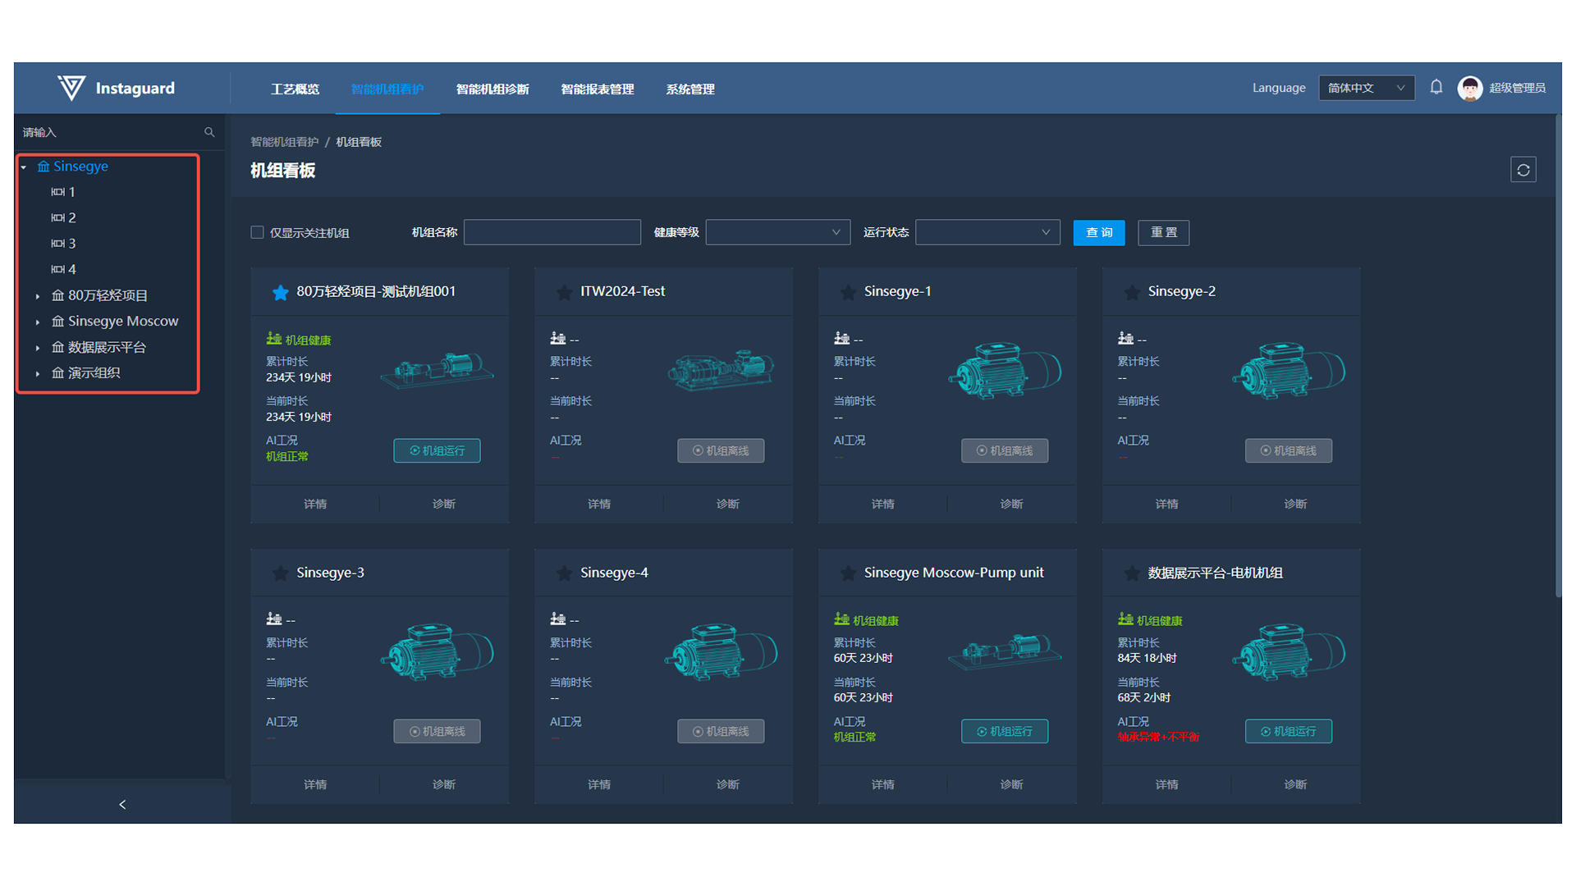Image resolution: width=1576 pixels, height=886 pixels.
Task: Open 详情 for 80万轻烃项目-测试机组001
Action: (315, 504)
